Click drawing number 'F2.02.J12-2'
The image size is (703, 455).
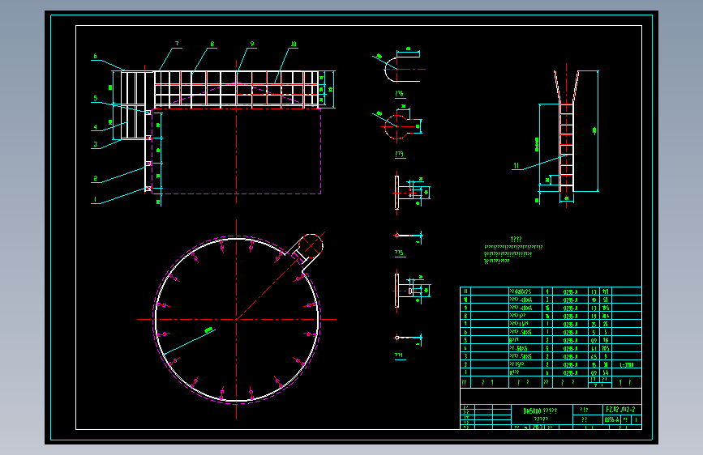click(x=620, y=410)
